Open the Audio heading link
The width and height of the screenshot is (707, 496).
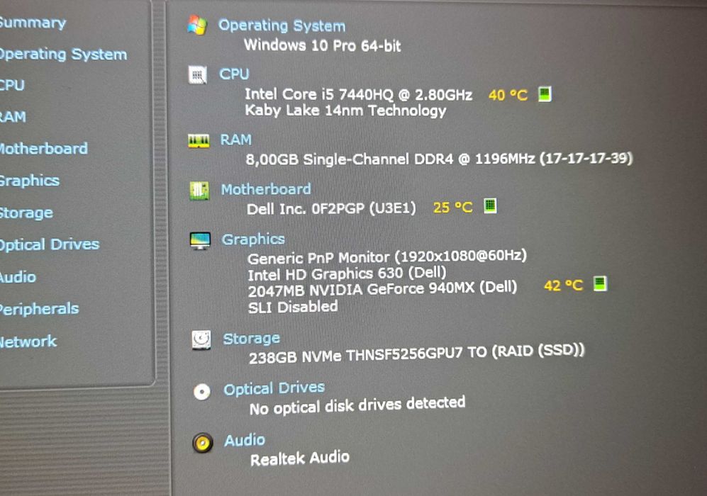(x=245, y=440)
